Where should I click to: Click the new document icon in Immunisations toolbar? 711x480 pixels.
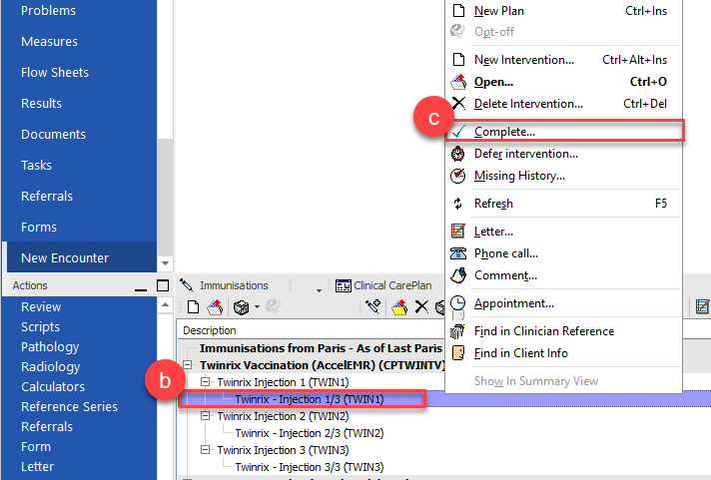tap(193, 306)
